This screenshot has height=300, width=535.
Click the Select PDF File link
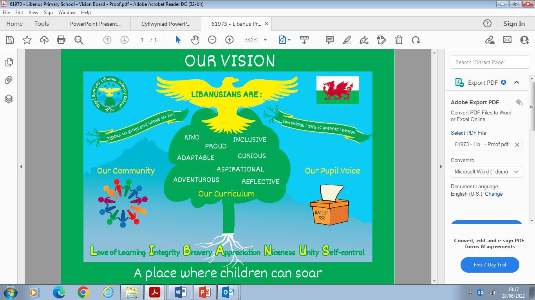coord(468,133)
